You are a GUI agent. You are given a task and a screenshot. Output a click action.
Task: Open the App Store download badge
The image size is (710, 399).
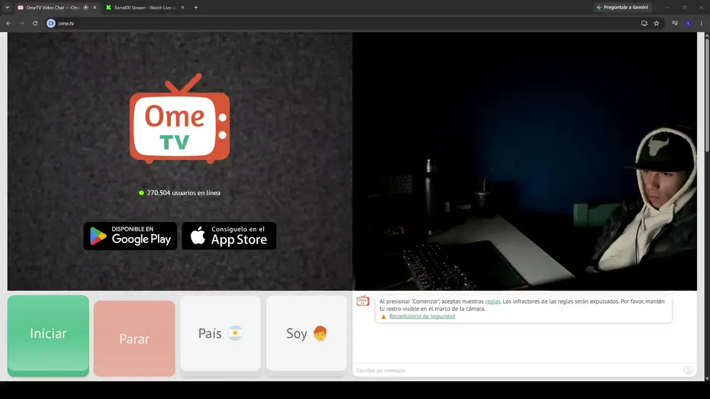coord(229,236)
